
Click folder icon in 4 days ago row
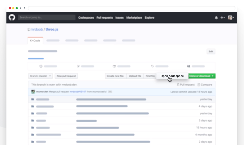coord(32,106)
